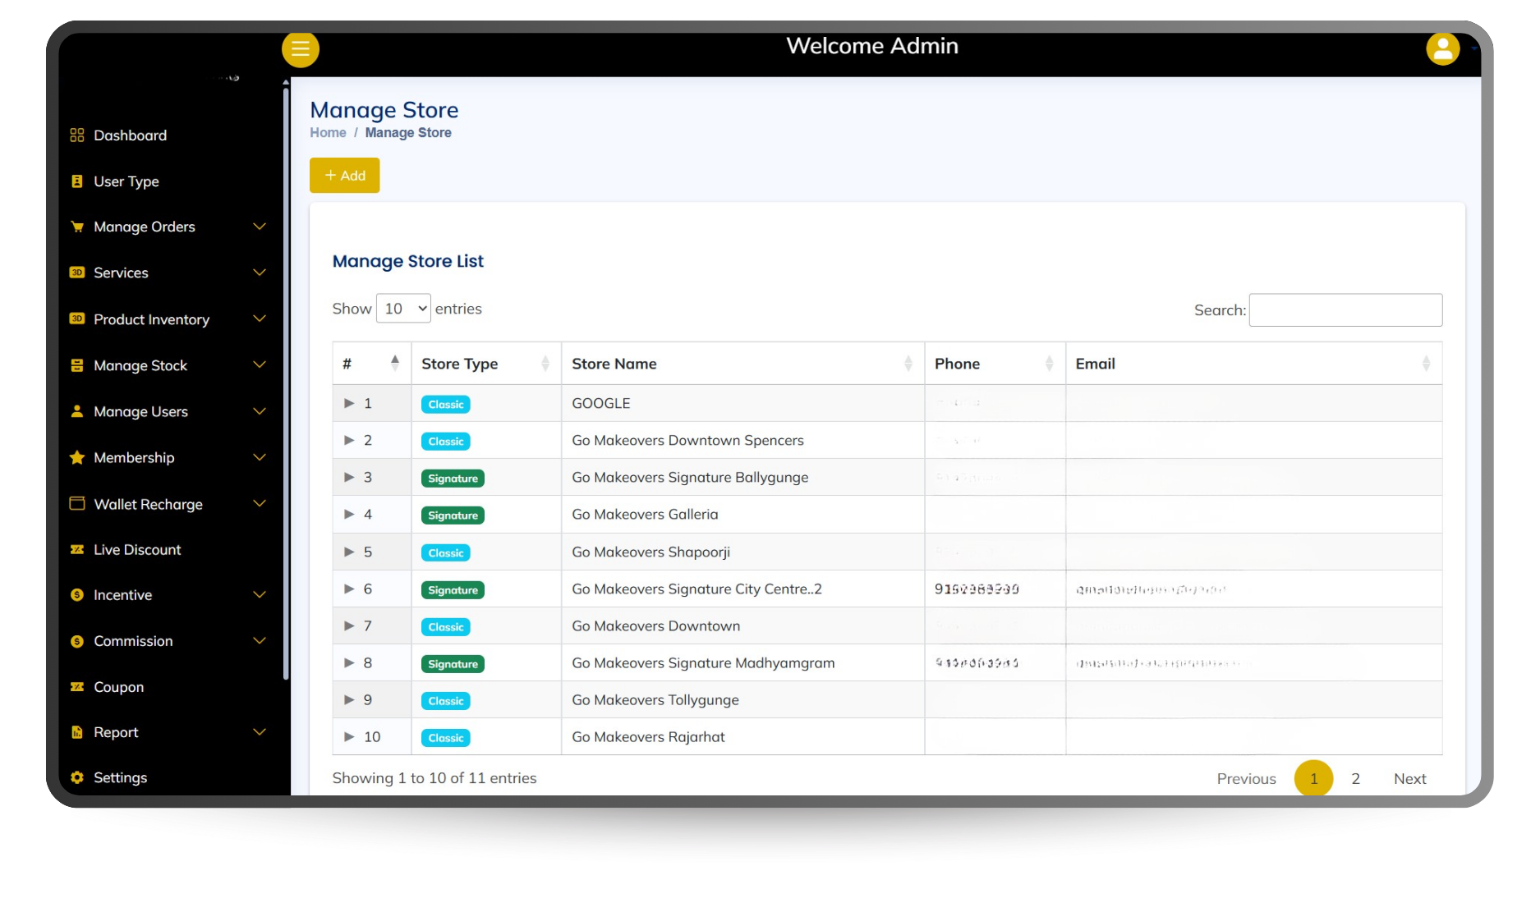Open the admin profile avatar icon

coord(1442,48)
